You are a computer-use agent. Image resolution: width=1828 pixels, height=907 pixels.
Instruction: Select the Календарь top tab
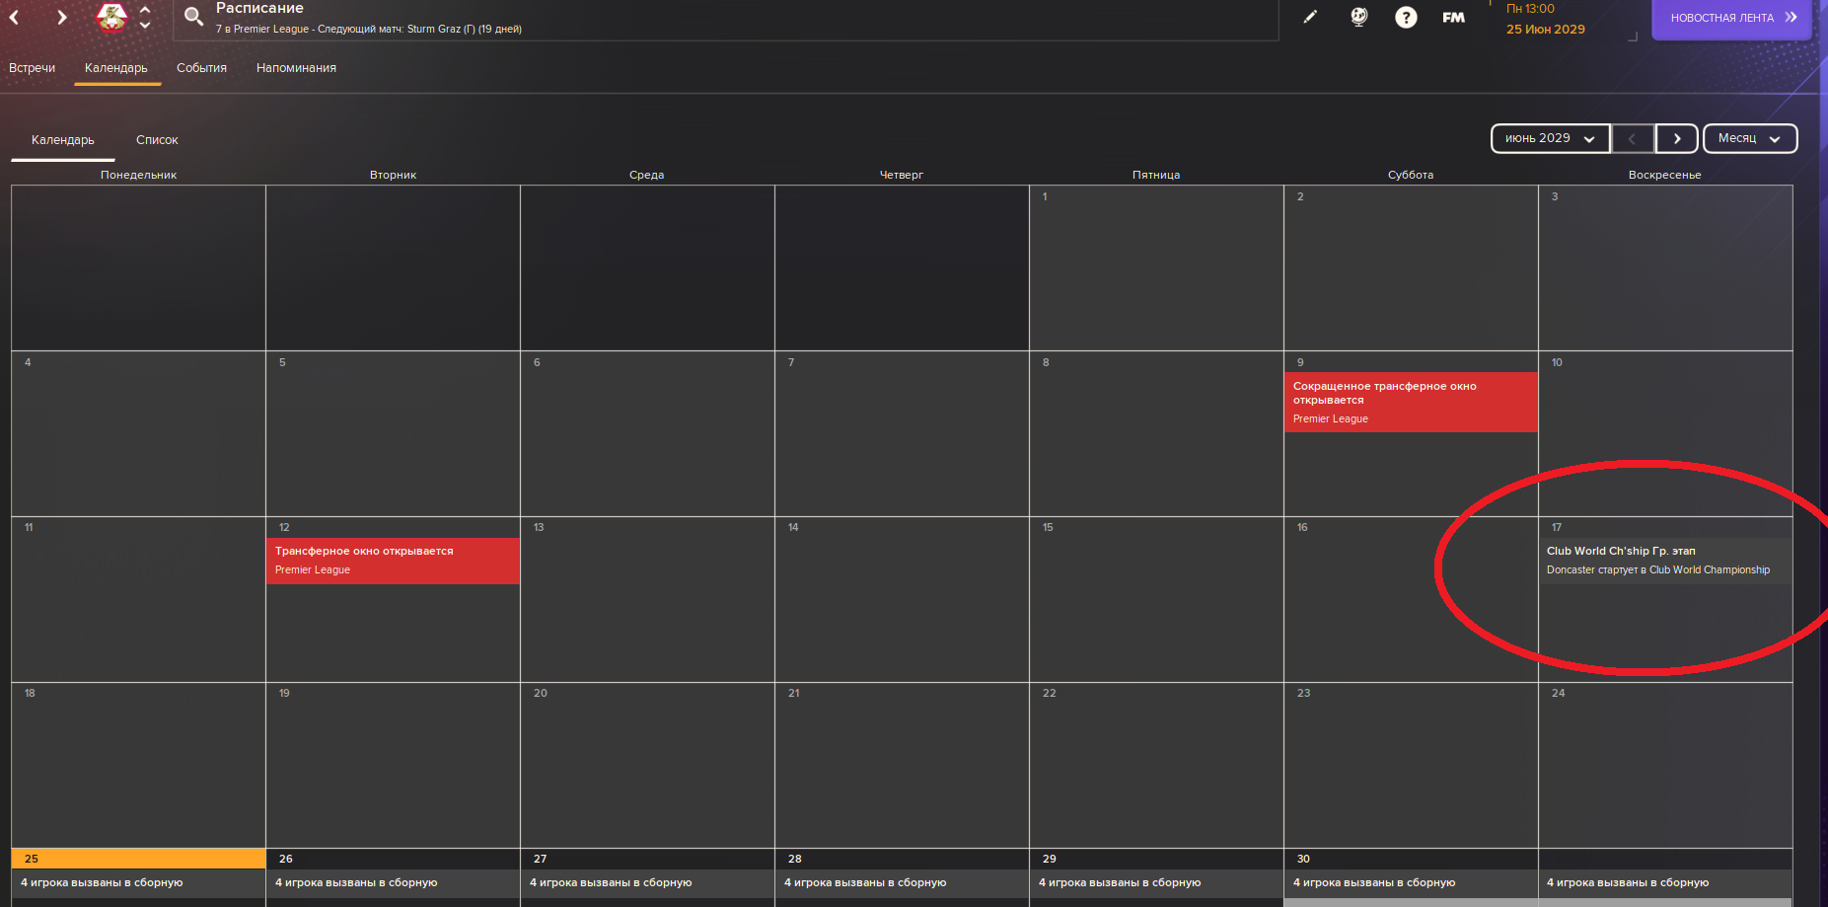click(116, 68)
